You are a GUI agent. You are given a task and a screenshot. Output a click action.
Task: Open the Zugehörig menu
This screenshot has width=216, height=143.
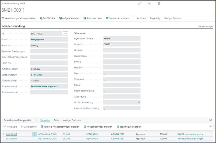(x=155, y=18)
